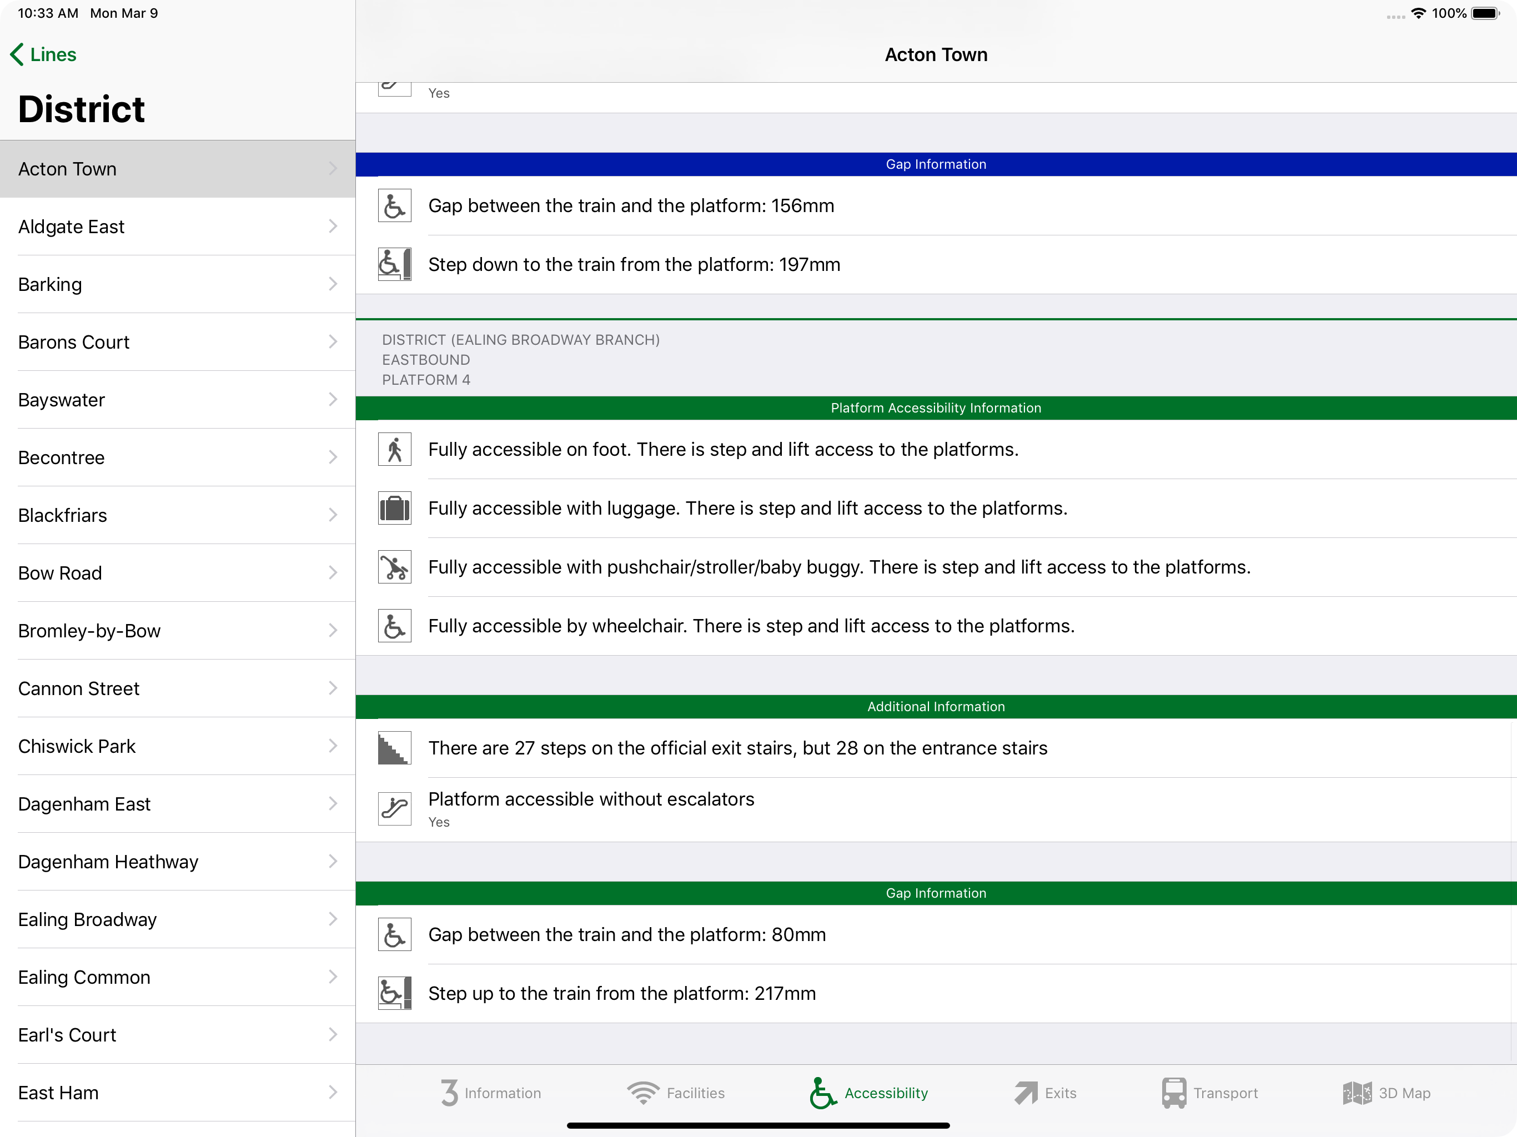Click the walking person accessibility icon
Screen dimensions: 1517x1137
coord(394,449)
